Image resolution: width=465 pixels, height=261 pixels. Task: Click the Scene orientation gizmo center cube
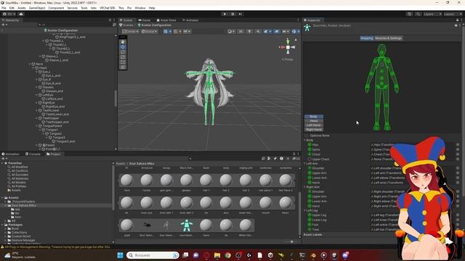tap(288, 47)
